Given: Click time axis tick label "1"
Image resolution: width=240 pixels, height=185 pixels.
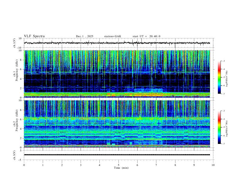Looking at the screenshot, I should coord(43,165).
